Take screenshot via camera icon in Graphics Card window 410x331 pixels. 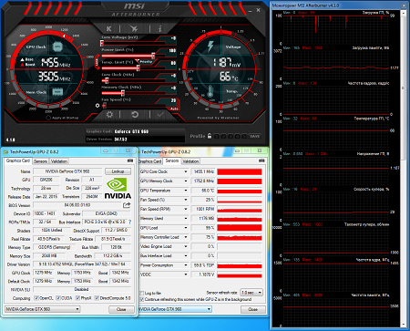pyautogui.click(x=130, y=160)
